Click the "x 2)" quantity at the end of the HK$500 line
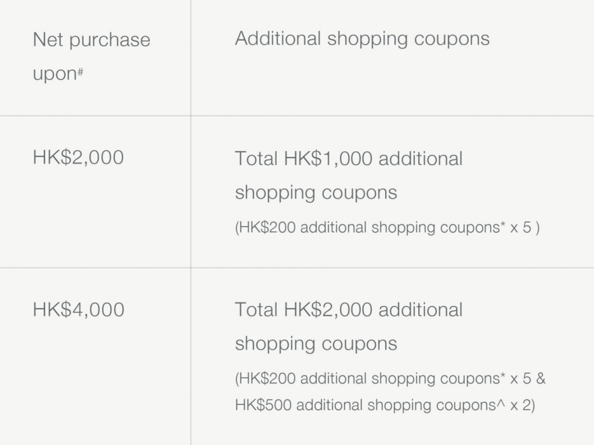Screen dimensions: 594x445 coord(523,406)
